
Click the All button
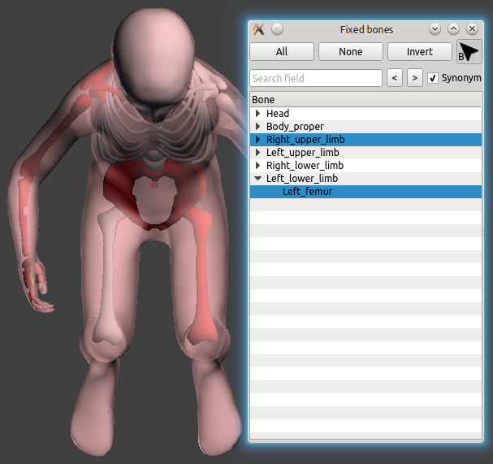pos(282,51)
